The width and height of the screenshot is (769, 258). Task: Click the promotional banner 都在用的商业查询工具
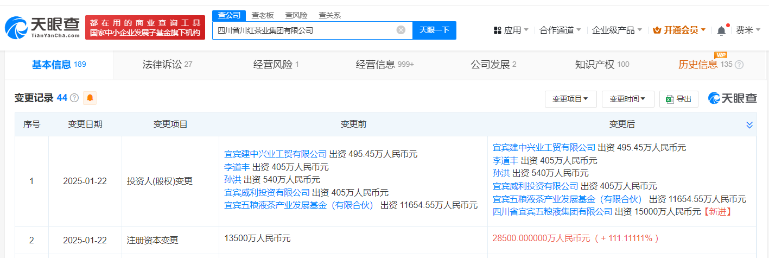click(x=145, y=28)
